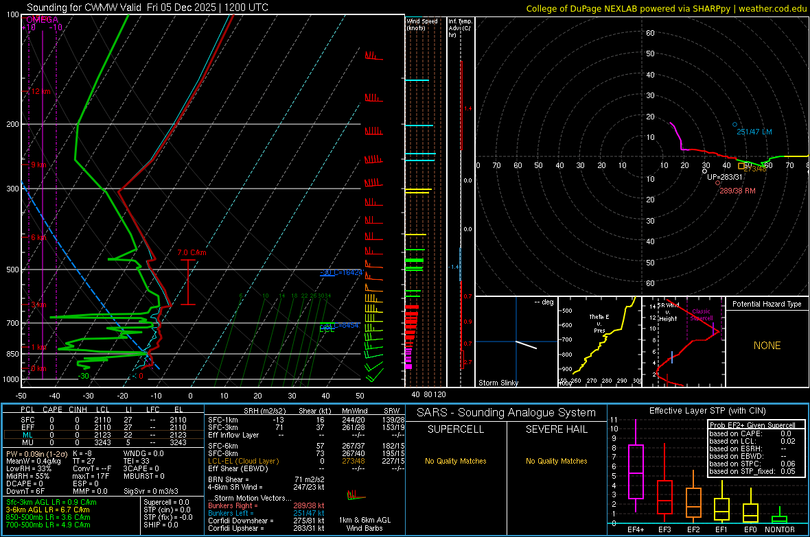Click the Corfidi Downshear = 275/81 kt line

266,521
